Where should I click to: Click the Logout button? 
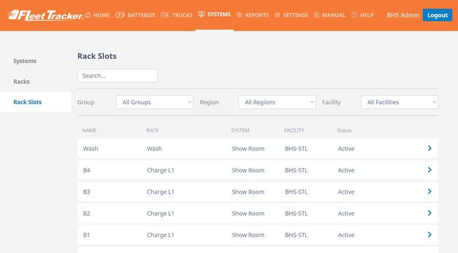tap(437, 15)
